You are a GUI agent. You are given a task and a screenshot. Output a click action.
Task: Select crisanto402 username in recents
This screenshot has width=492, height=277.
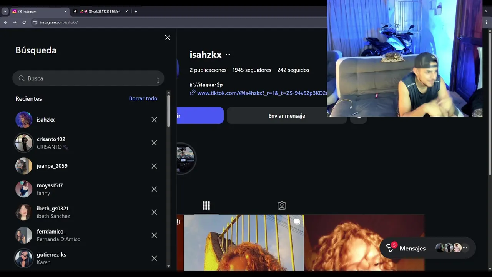coord(51,139)
